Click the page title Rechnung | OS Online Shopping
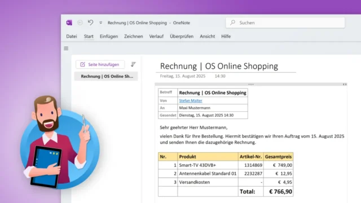This screenshot has height=203, width=361. tap(219, 66)
